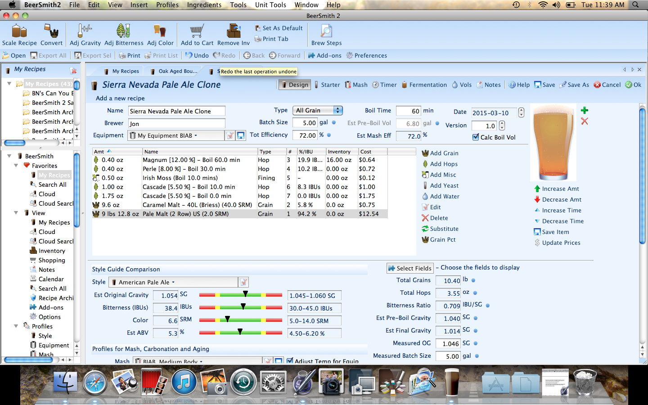Collapse the View tree node

[x=16, y=213]
